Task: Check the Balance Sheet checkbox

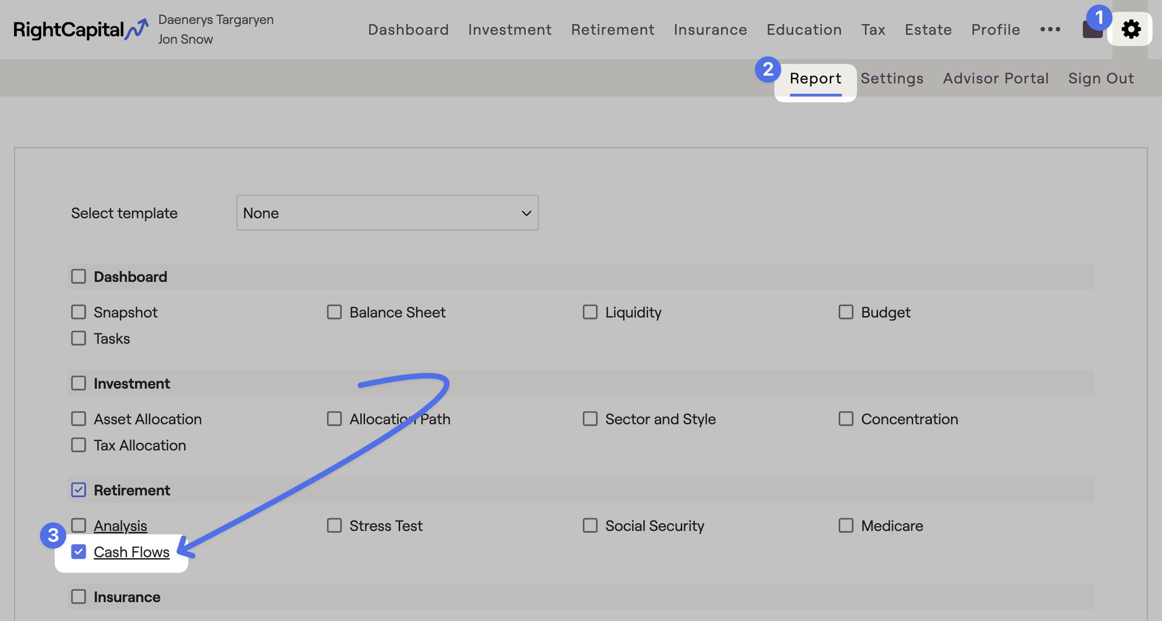Action: [x=334, y=312]
